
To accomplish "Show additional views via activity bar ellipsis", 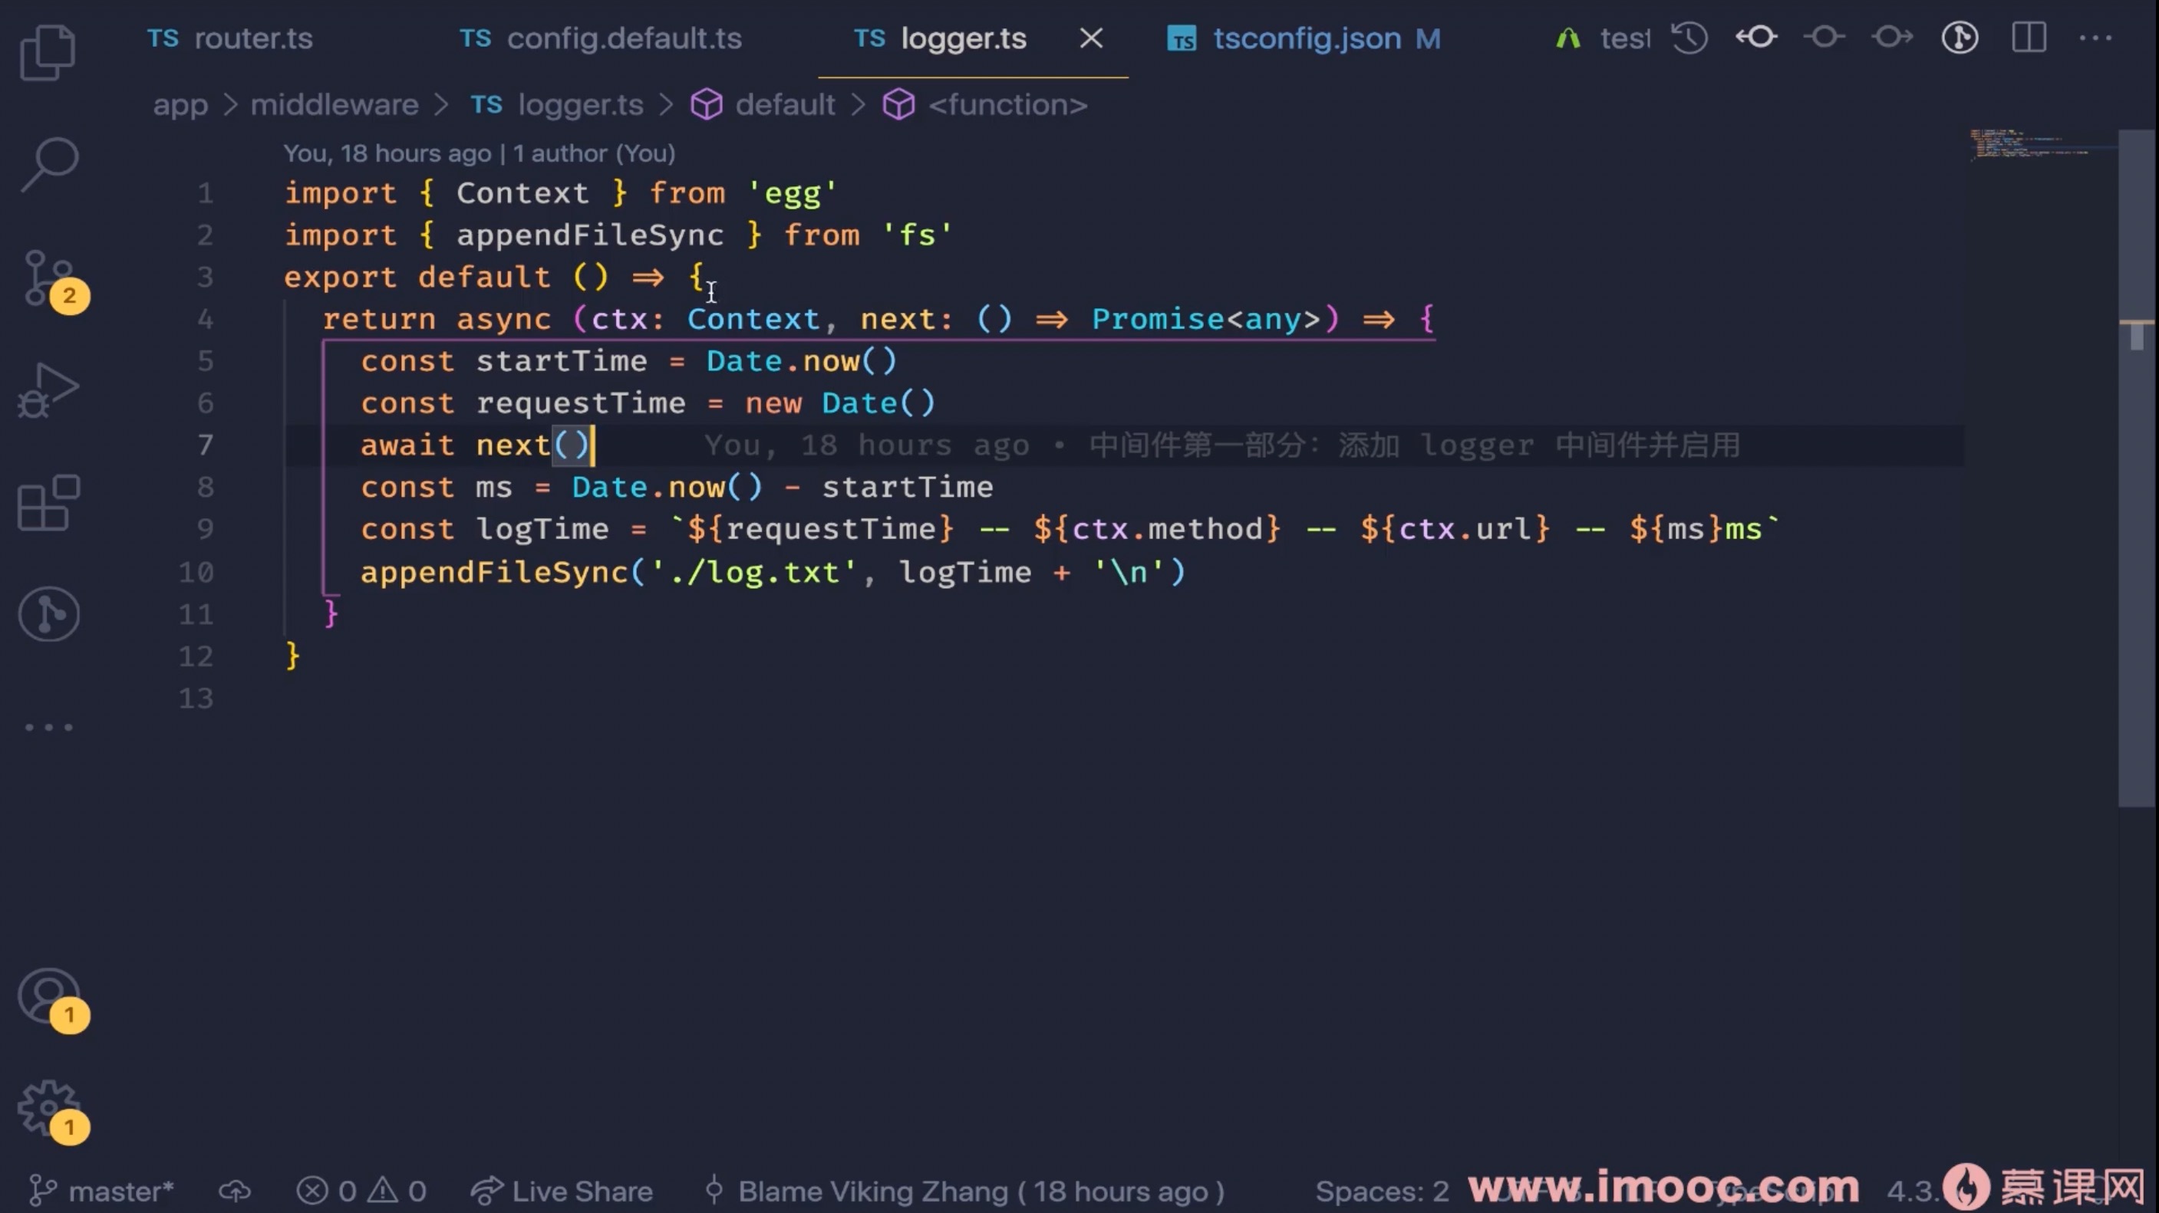I will (48, 727).
